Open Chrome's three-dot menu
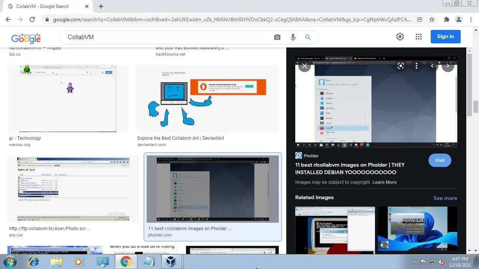The width and height of the screenshot is (479, 269). tap(471, 19)
